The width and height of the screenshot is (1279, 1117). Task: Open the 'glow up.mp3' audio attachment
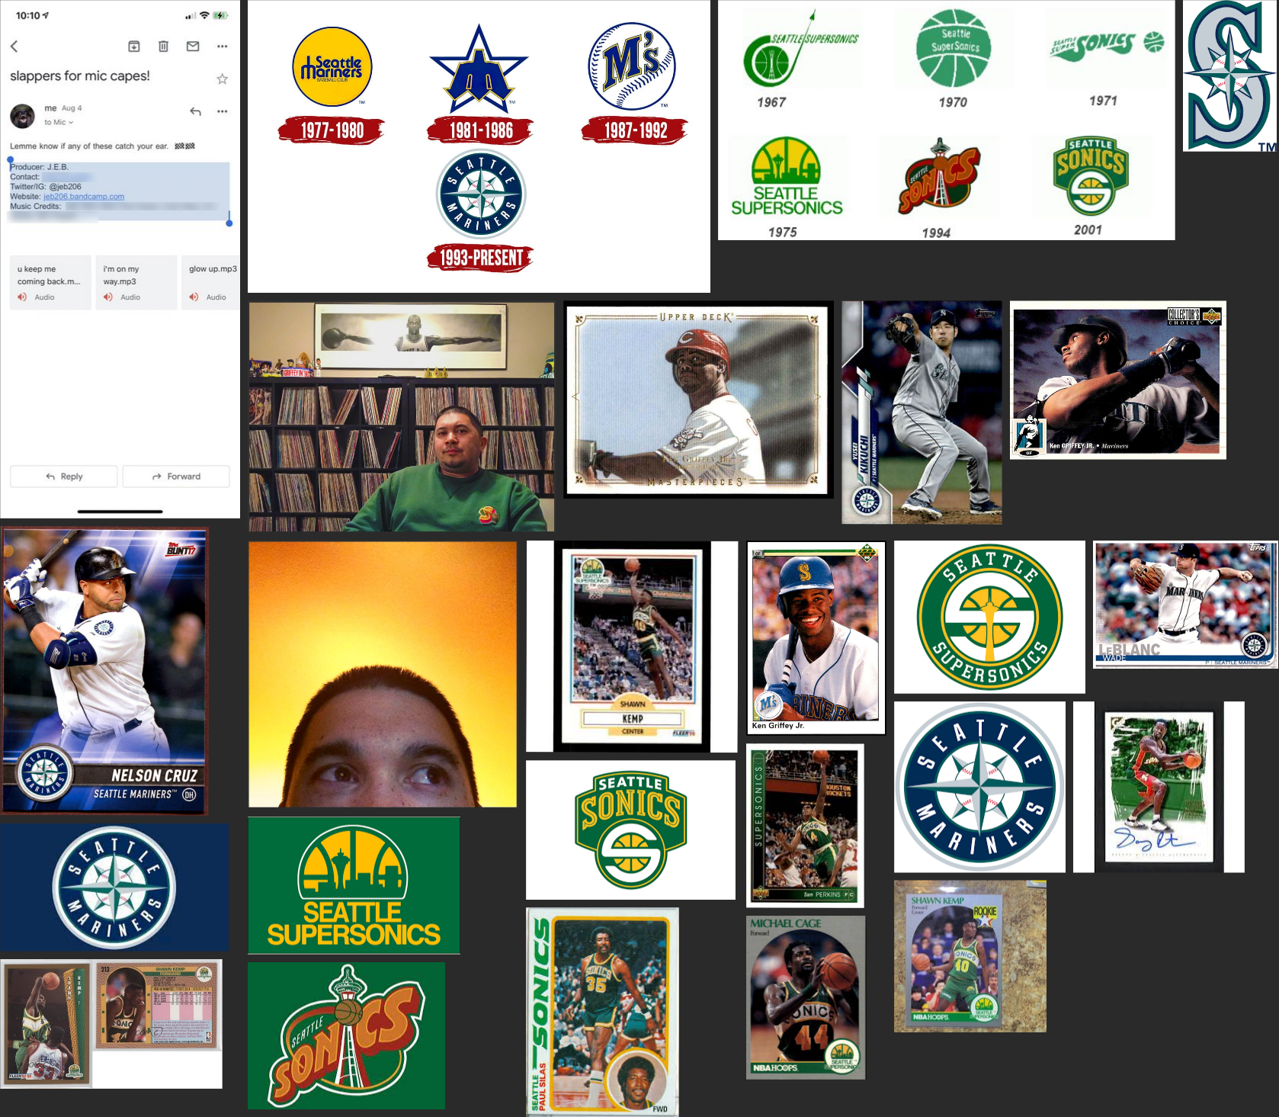coord(210,283)
